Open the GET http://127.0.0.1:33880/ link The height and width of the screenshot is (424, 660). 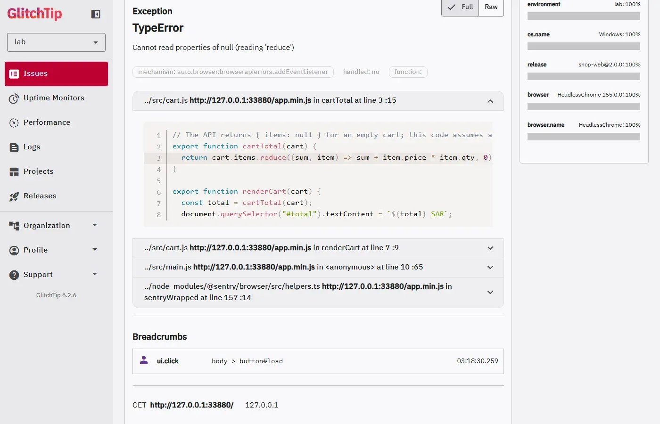[x=192, y=405]
